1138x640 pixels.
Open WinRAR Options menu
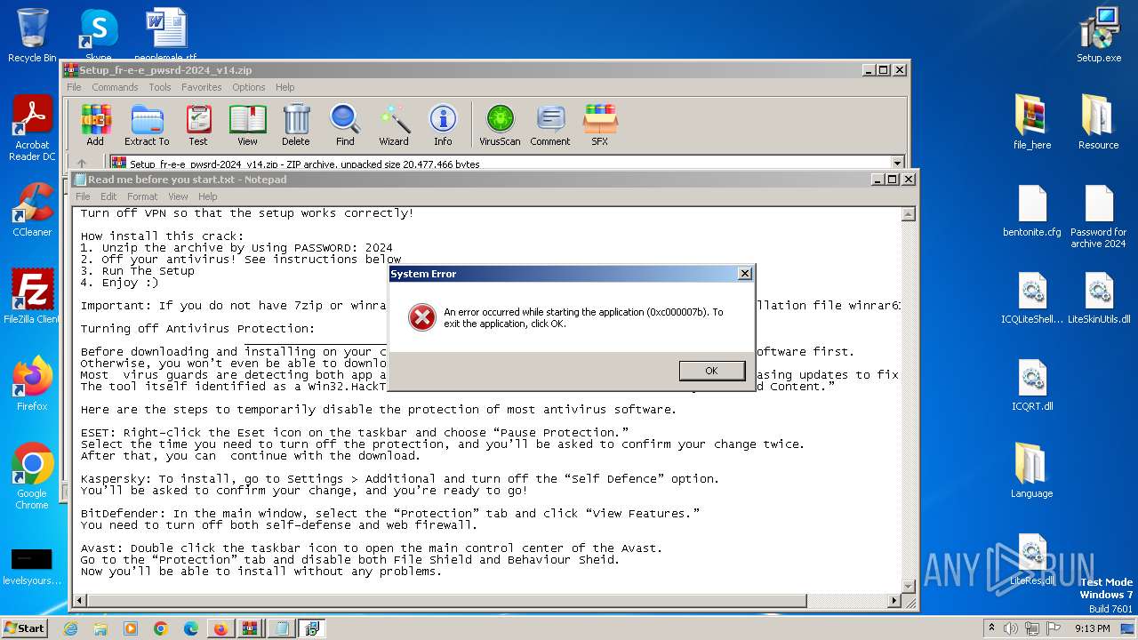(x=249, y=87)
